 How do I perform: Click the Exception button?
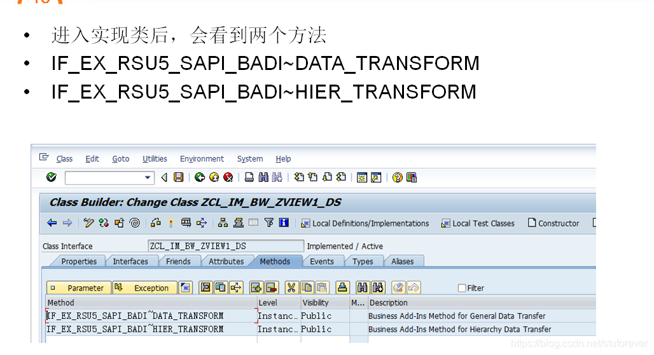pyautogui.click(x=144, y=288)
